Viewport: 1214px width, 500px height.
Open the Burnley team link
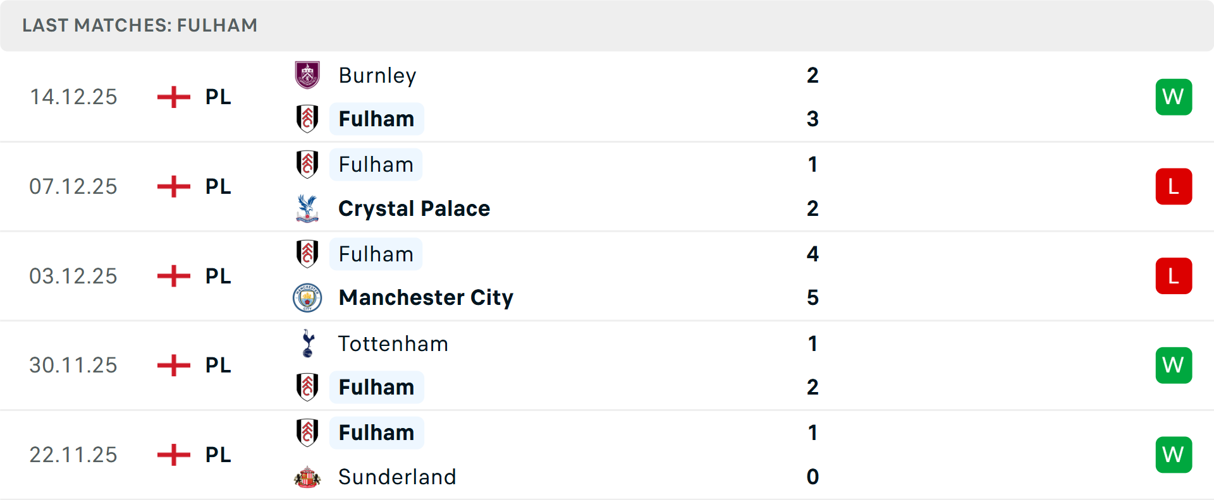point(377,75)
